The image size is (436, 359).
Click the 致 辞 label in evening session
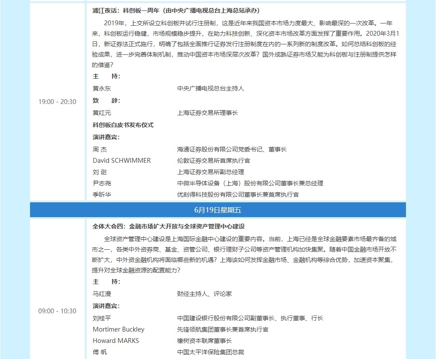coord(107,101)
